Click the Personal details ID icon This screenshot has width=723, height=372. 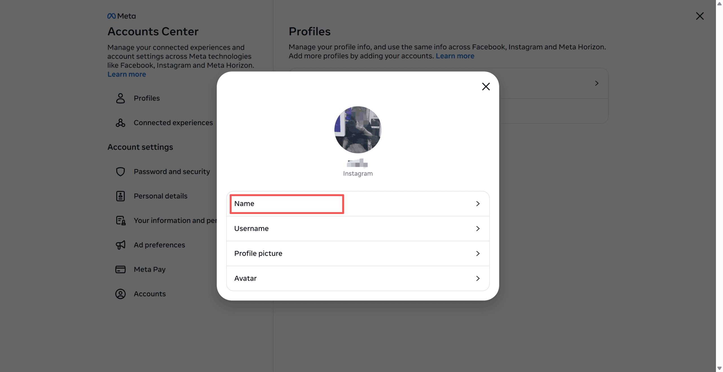(120, 196)
